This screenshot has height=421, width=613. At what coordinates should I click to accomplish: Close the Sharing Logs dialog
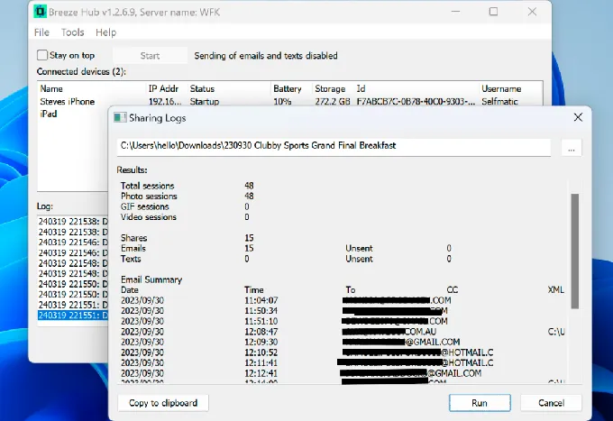(578, 117)
